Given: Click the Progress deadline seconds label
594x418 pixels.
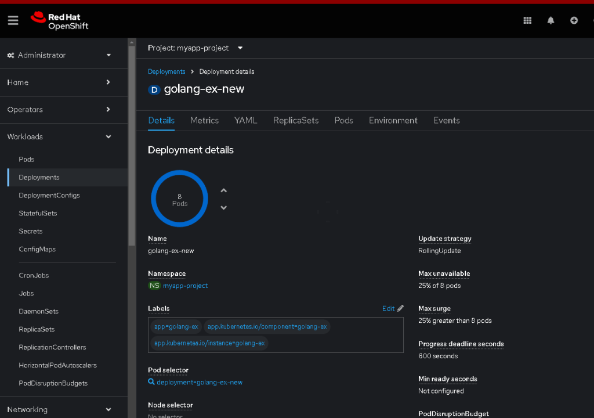Looking at the screenshot, I should coord(461,344).
